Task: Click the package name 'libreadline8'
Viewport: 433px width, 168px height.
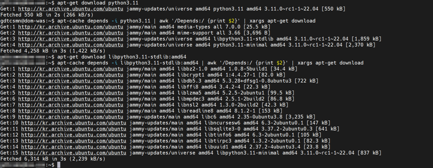Action: pyautogui.click(x=195, y=111)
